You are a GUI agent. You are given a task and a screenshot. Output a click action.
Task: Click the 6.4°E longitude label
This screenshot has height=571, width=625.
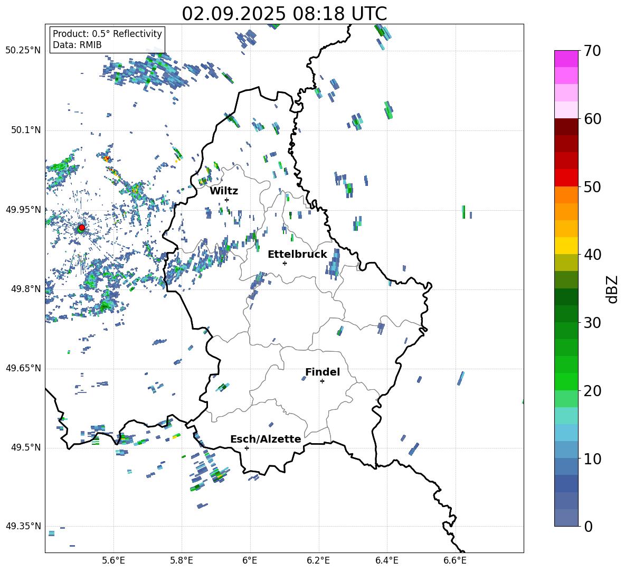pos(386,560)
